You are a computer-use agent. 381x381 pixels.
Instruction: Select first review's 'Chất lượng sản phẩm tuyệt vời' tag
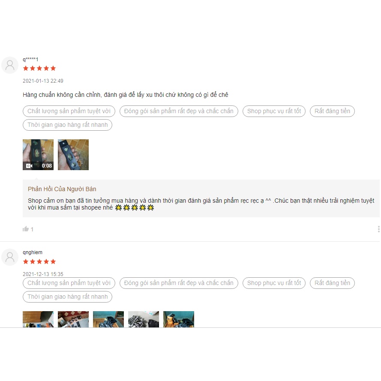(69, 111)
